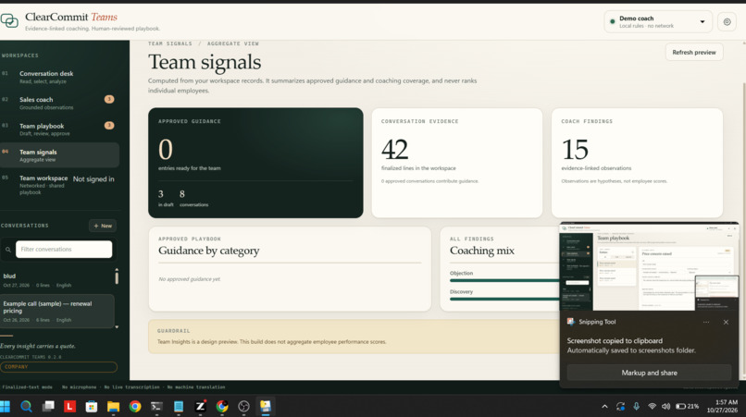Viewport: 746px width, 417px height.
Task: Open clock and date showing 1:57 AM
Action: [722, 406]
